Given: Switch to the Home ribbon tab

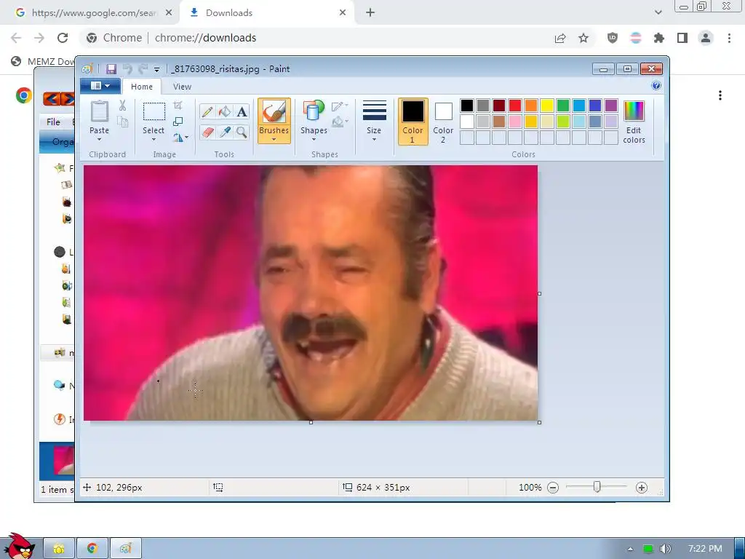Looking at the screenshot, I should click(x=142, y=87).
